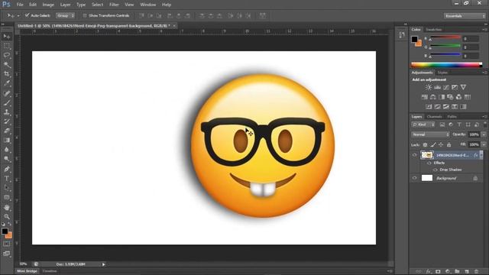Open the Mini Bridge tab
Viewport: 489px width, 275px height.
tap(27, 271)
